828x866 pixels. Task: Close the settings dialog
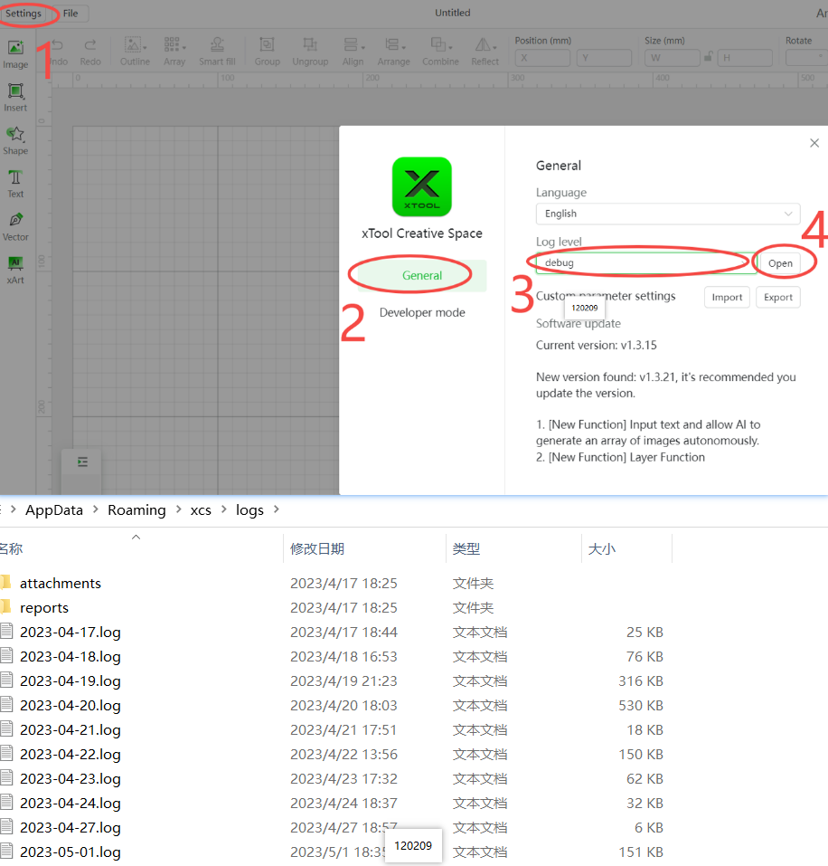point(814,143)
